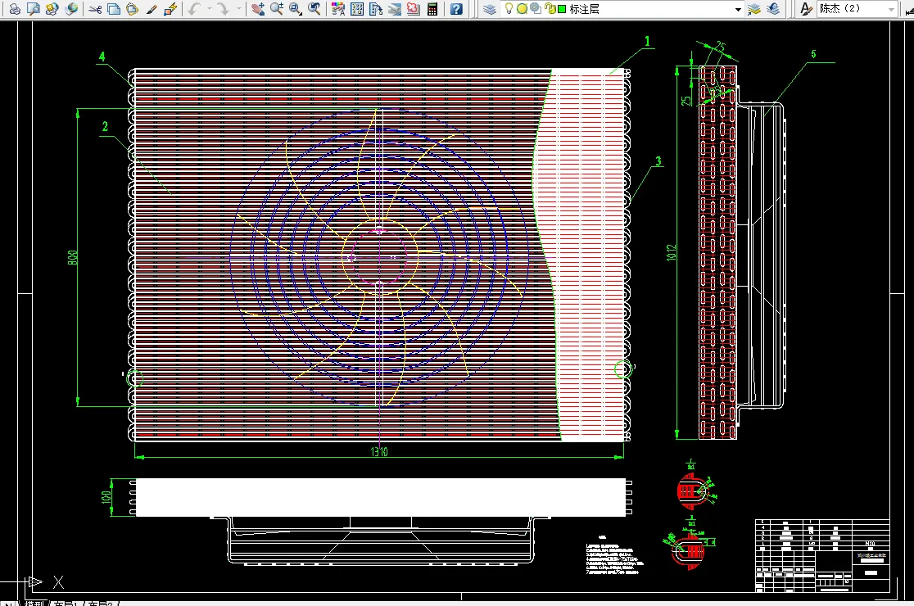The image size is (914, 606).
Task: Click the Plot (print) icon
Action: pos(15,9)
